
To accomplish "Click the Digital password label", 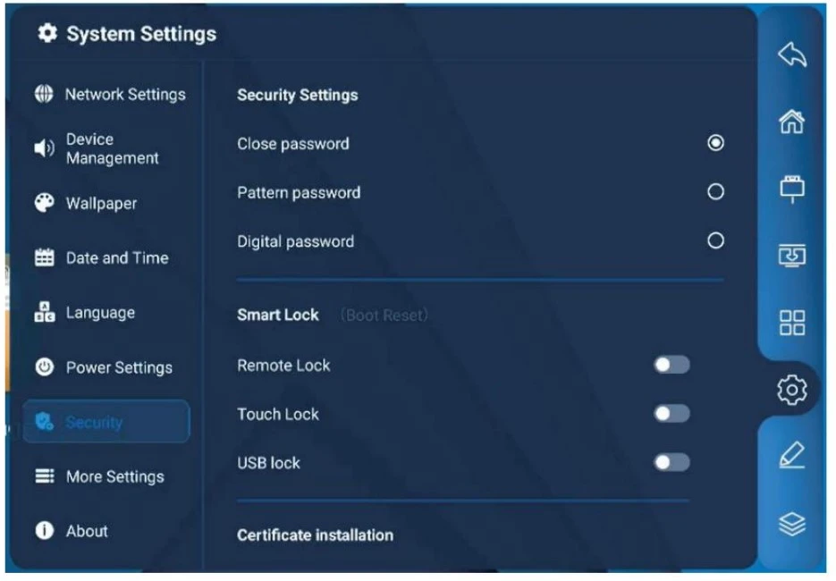I will [295, 241].
